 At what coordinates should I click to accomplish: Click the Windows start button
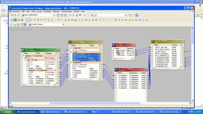click(x=7, y=112)
